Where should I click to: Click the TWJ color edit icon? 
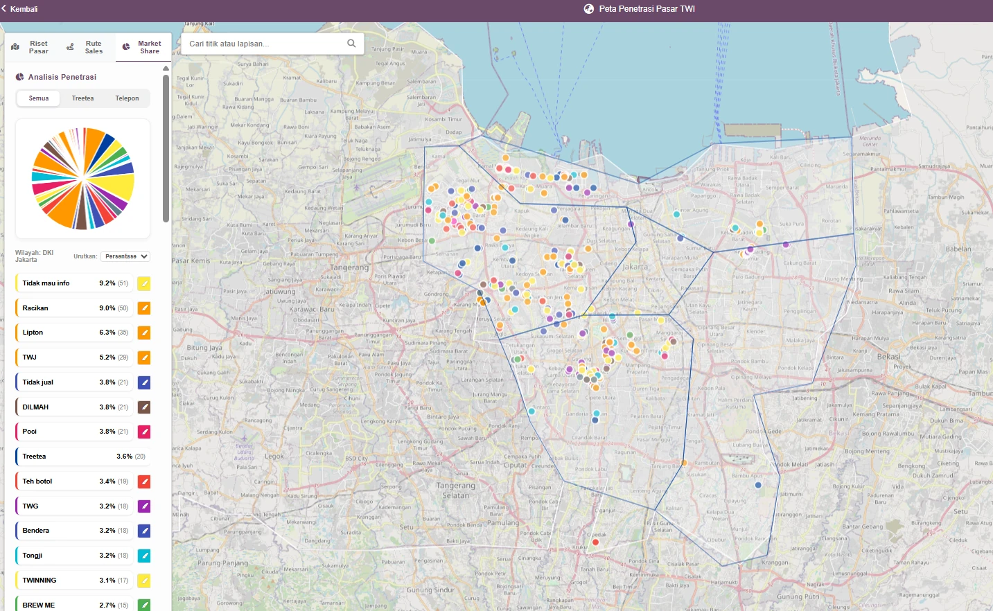(x=144, y=357)
